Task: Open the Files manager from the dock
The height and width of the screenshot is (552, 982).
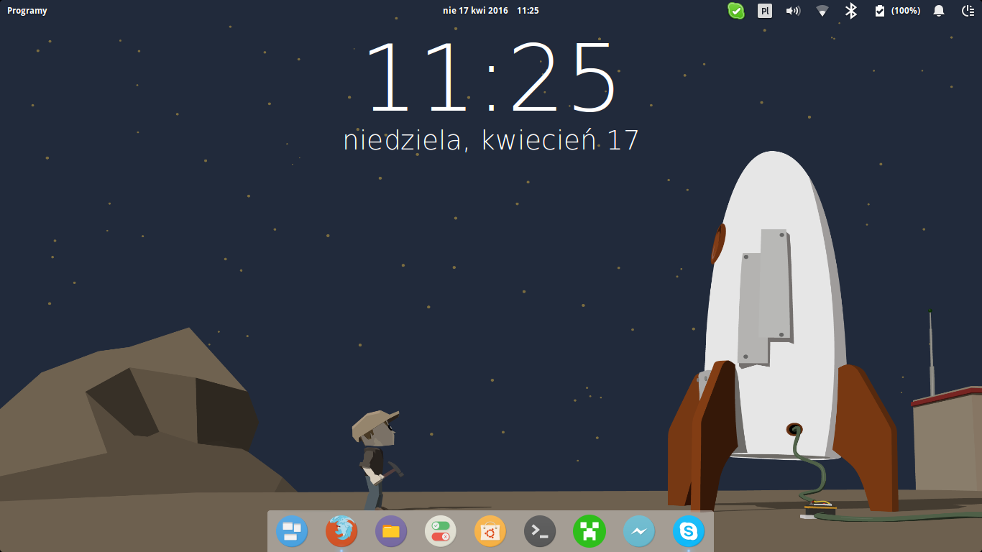Action: pyautogui.click(x=391, y=532)
